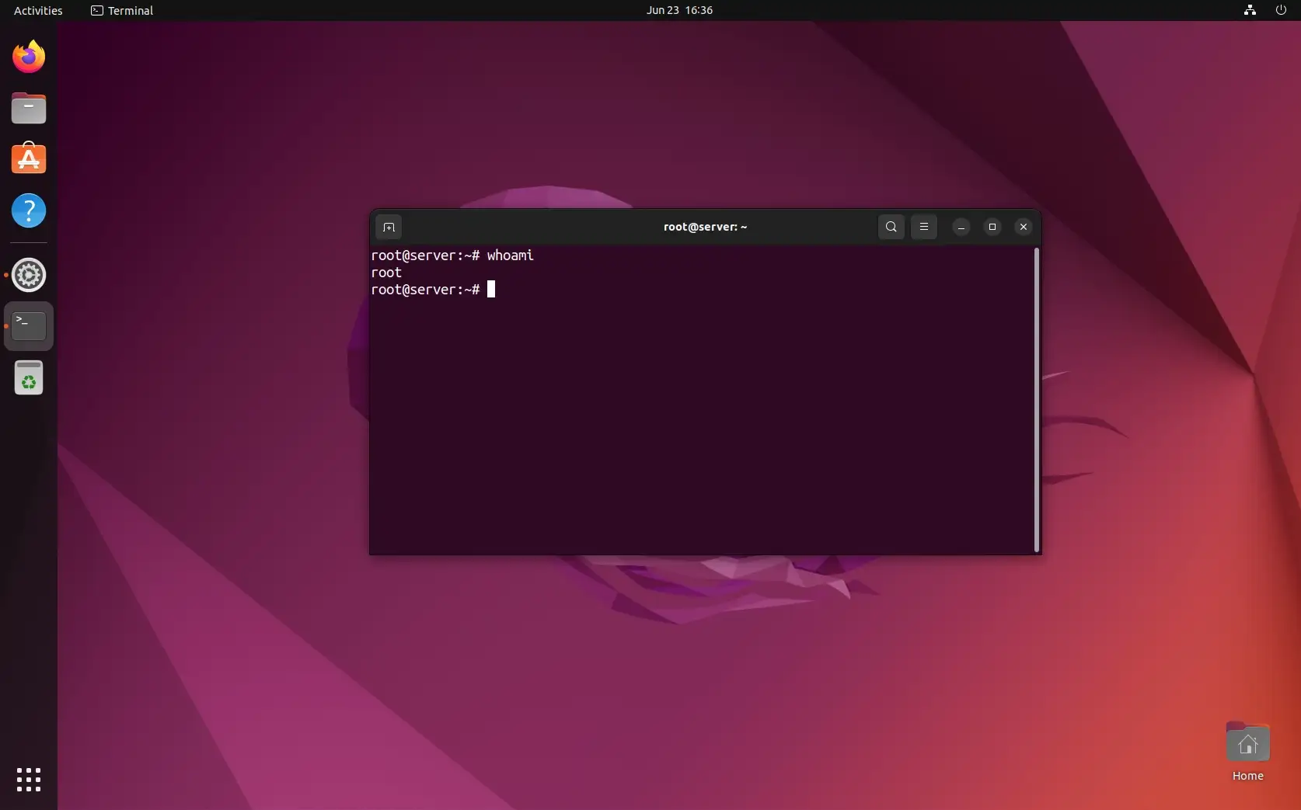Open the Trash from the dock
The image size is (1301, 810).
pos(28,378)
